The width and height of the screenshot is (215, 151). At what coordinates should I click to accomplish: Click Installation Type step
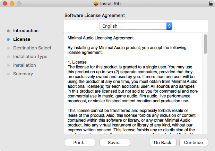tap(30, 57)
